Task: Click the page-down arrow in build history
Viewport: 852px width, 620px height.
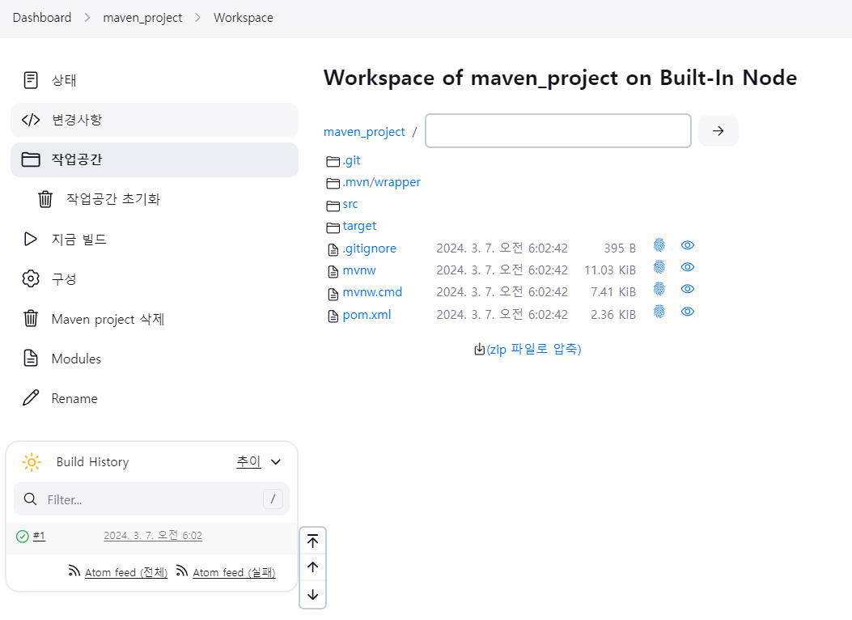Action: click(x=312, y=594)
